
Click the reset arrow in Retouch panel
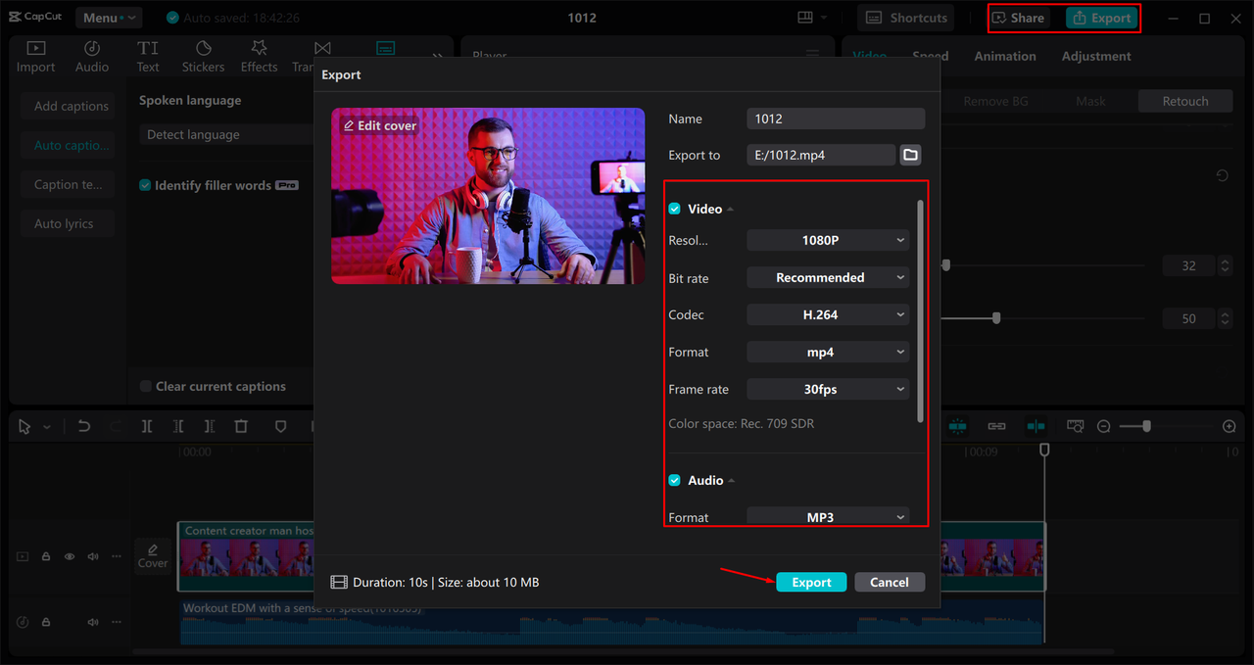click(1222, 175)
